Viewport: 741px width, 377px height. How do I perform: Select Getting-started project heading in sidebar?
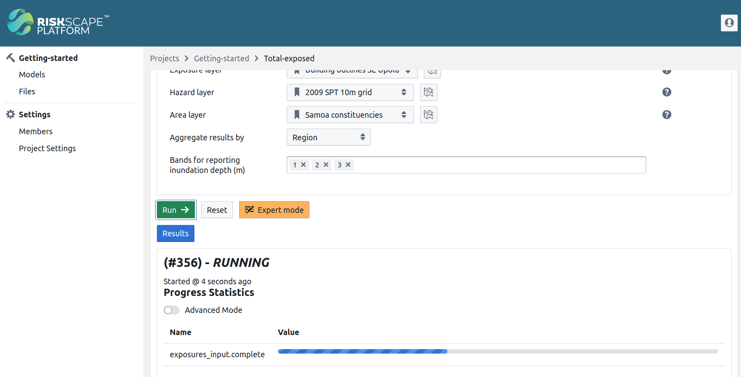pos(48,58)
